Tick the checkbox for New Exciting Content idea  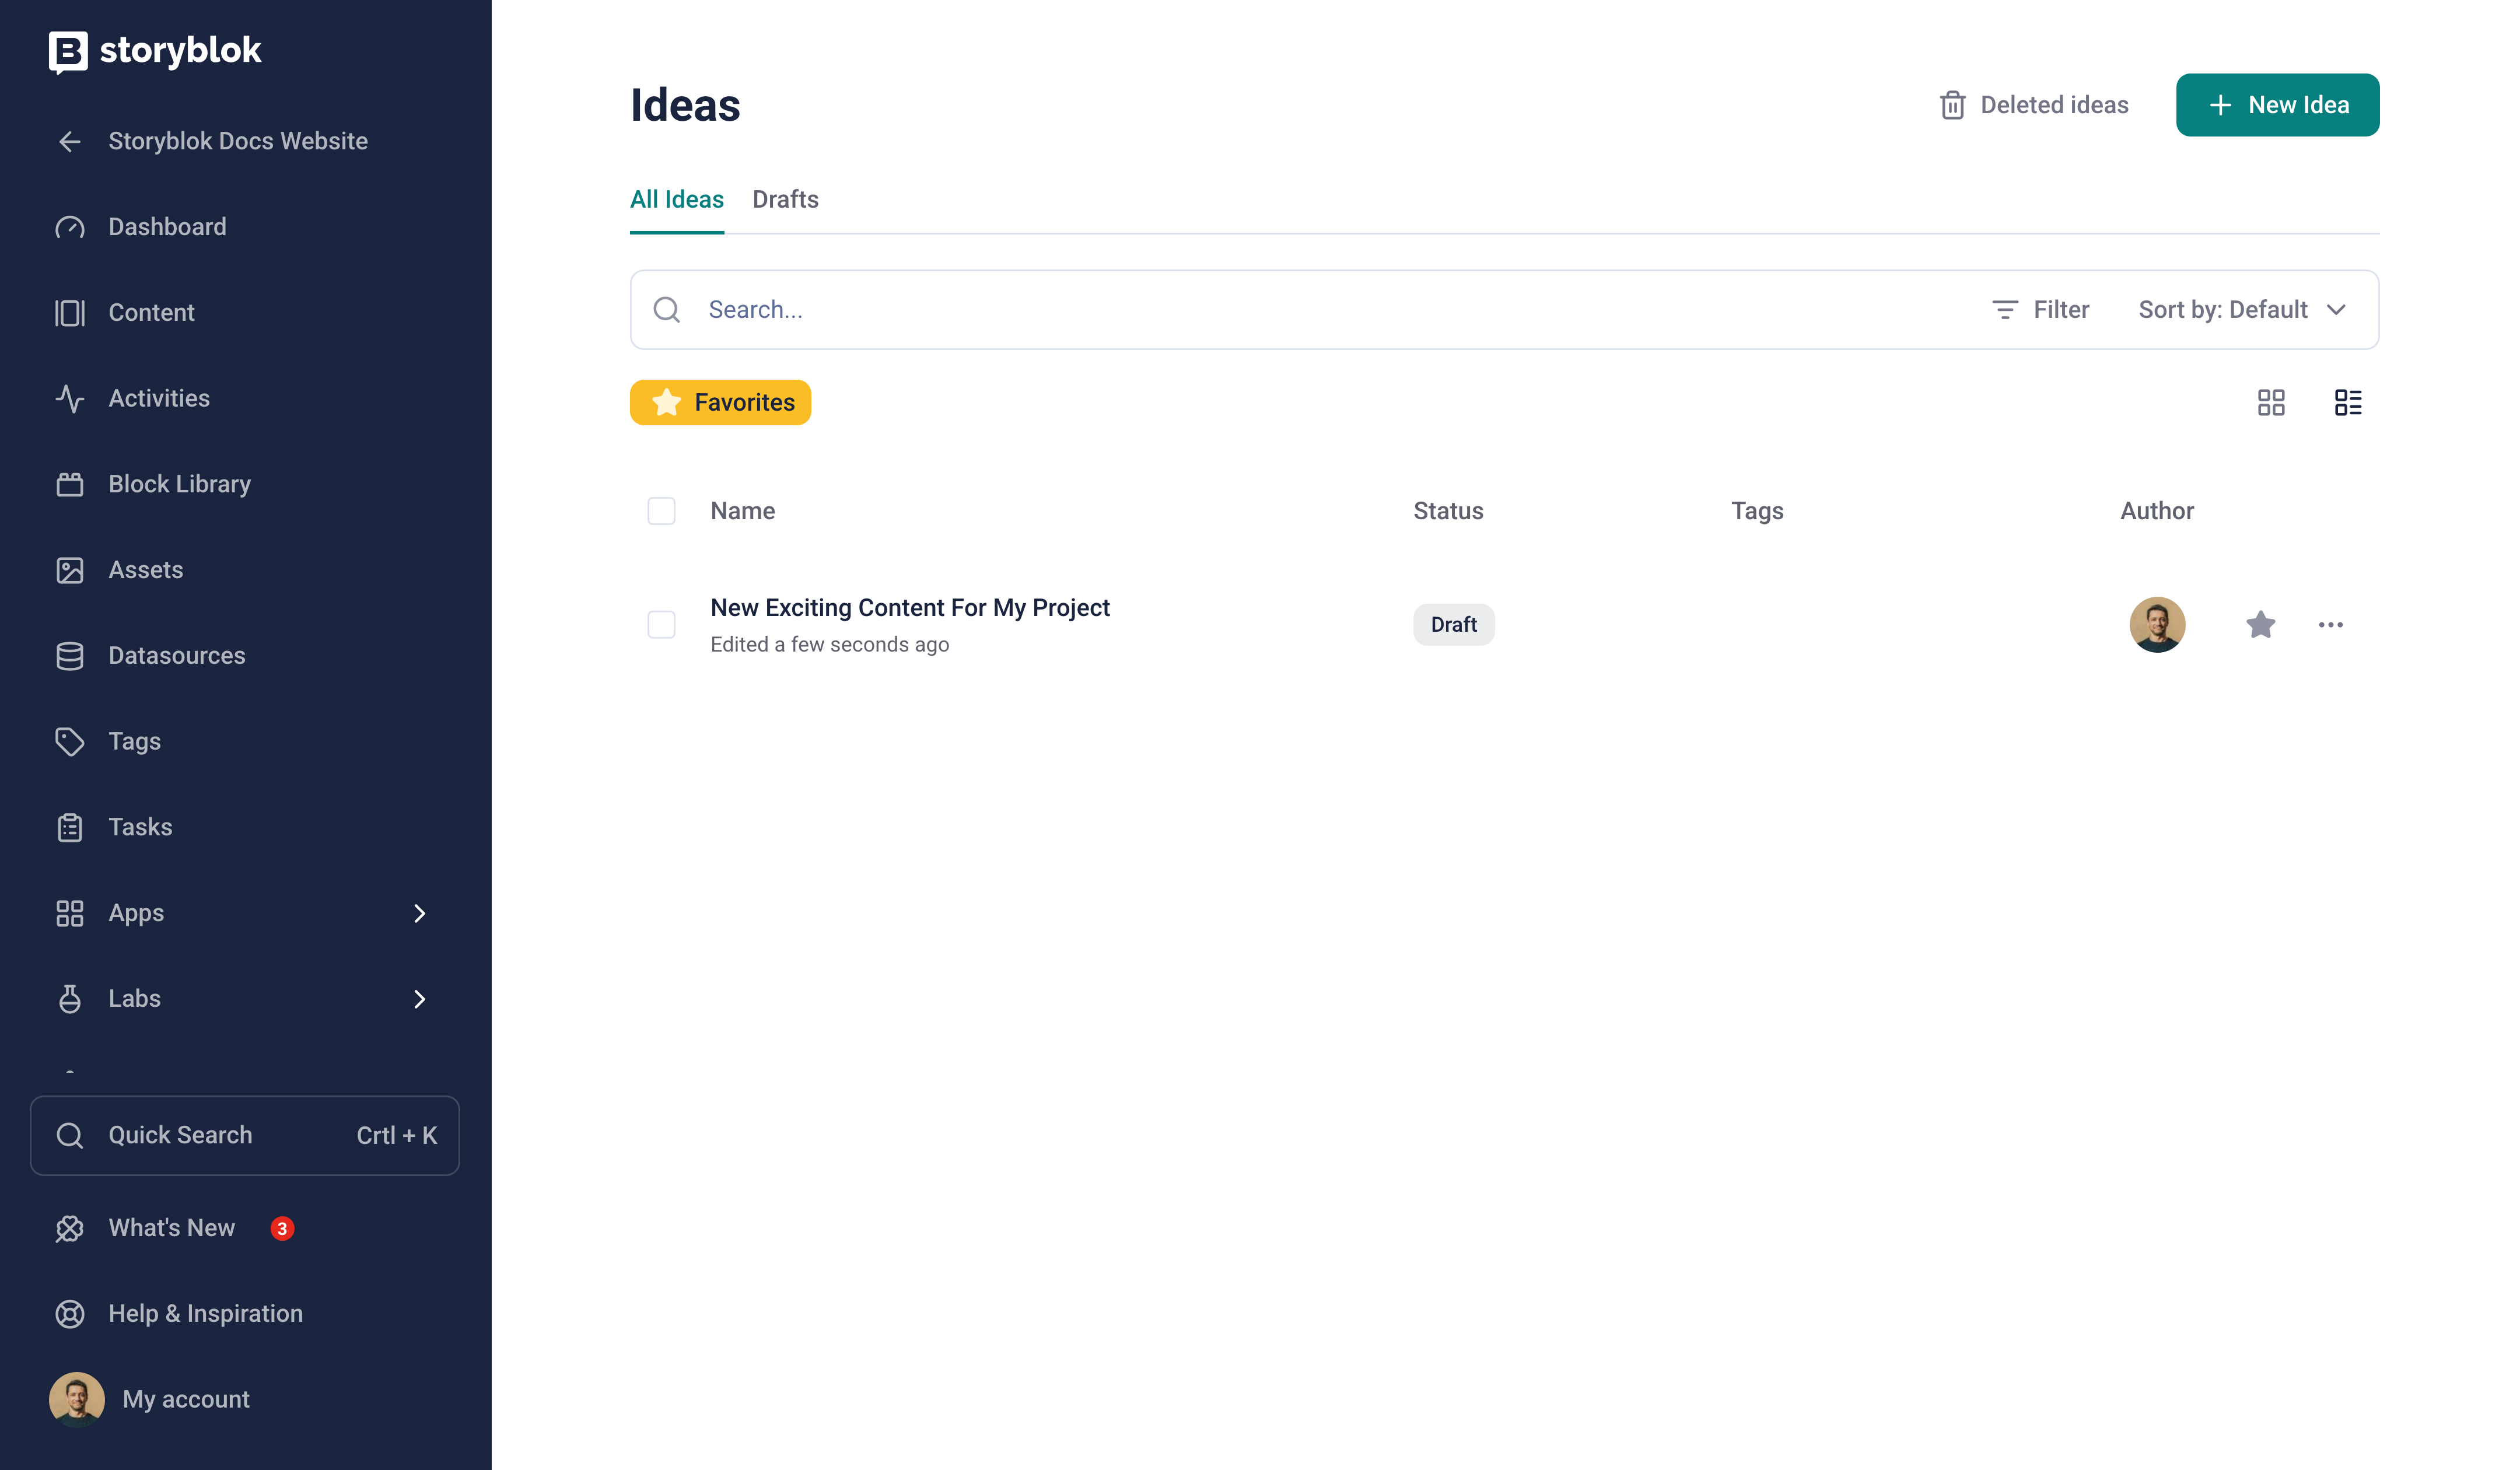point(661,625)
